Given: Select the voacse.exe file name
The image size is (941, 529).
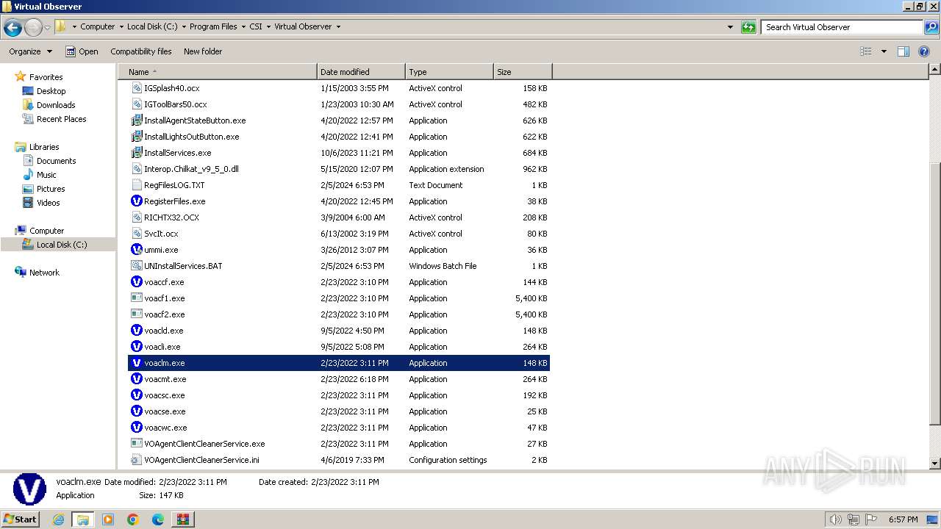Looking at the screenshot, I should tap(165, 411).
